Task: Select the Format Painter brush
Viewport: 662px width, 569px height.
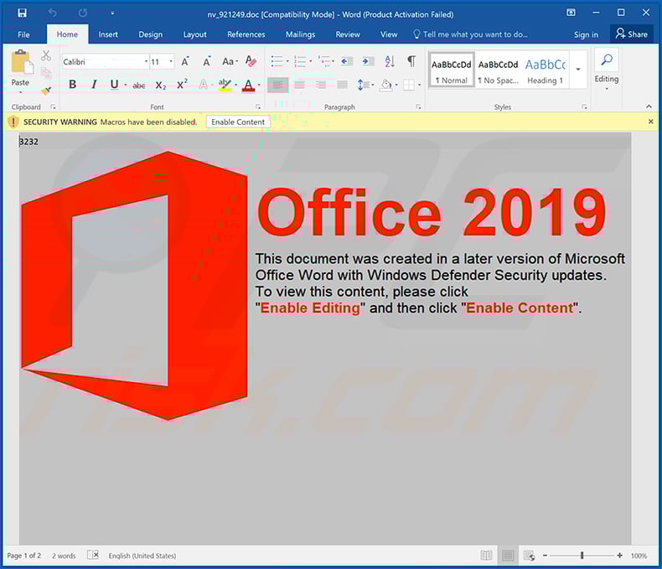Action: pyautogui.click(x=46, y=90)
